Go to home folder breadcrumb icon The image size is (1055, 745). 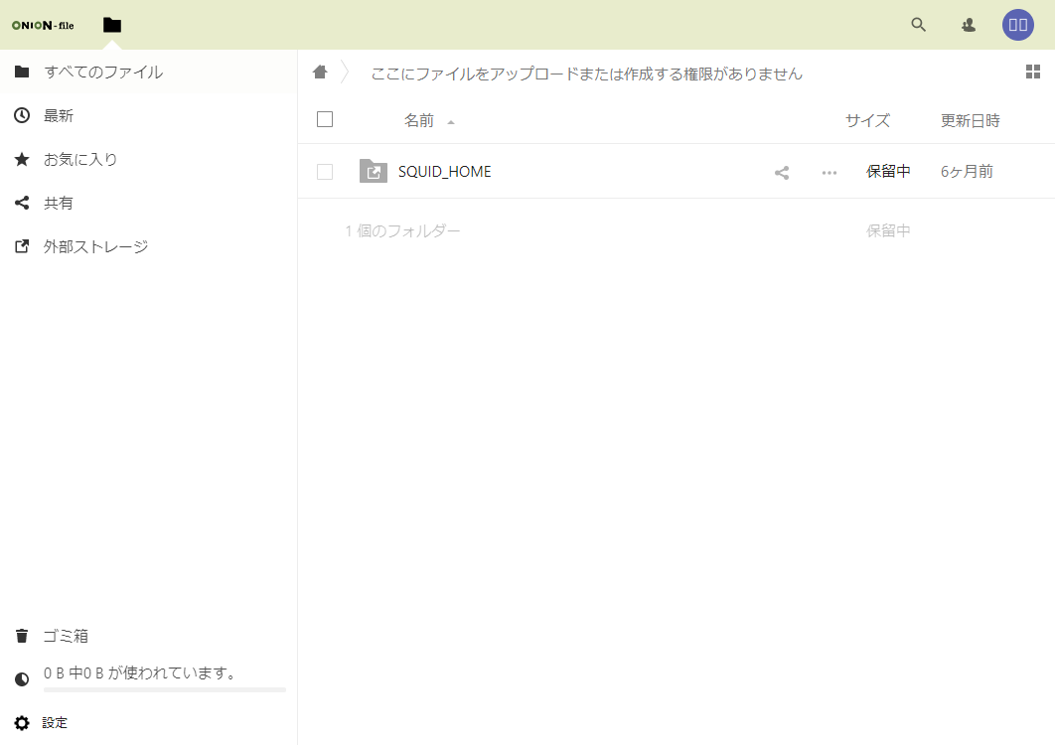click(320, 73)
